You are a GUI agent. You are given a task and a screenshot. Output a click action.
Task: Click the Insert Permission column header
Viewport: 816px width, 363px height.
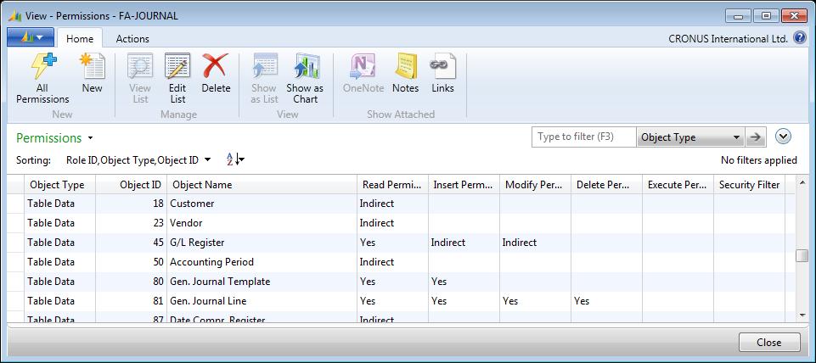(464, 185)
